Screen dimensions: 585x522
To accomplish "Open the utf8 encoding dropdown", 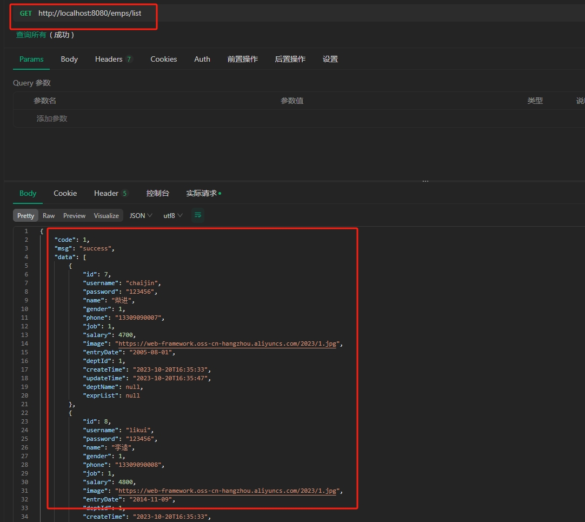I will (x=172, y=216).
